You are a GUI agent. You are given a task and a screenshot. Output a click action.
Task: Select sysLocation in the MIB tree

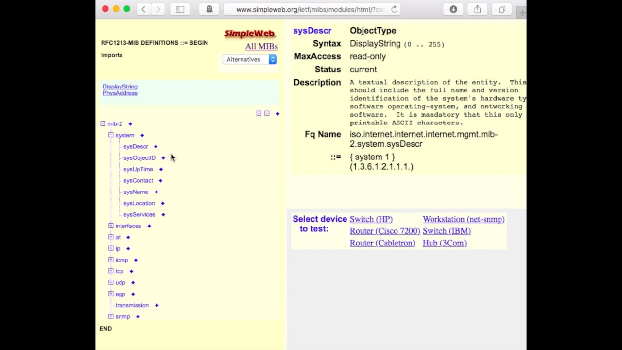tap(139, 203)
